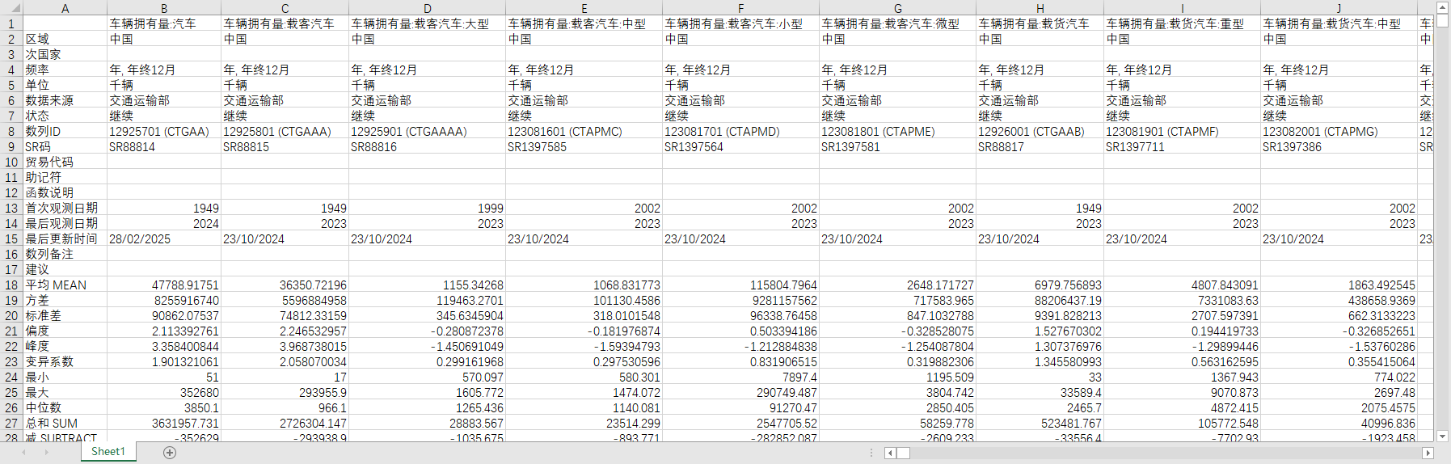Click horizontal scrollbar left arrow
1451x464 pixels.
[x=890, y=453]
